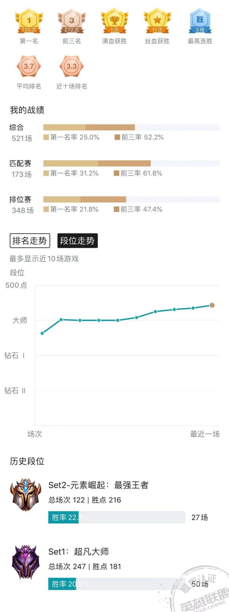Click the 近十场排名 3.3 badge

[72, 66]
